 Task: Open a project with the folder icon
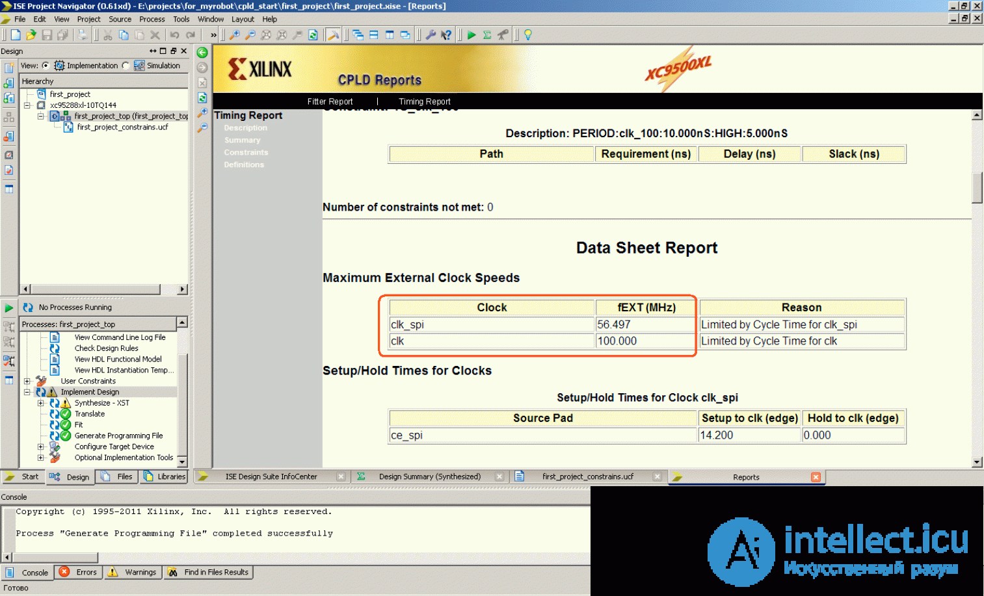pos(31,35)
